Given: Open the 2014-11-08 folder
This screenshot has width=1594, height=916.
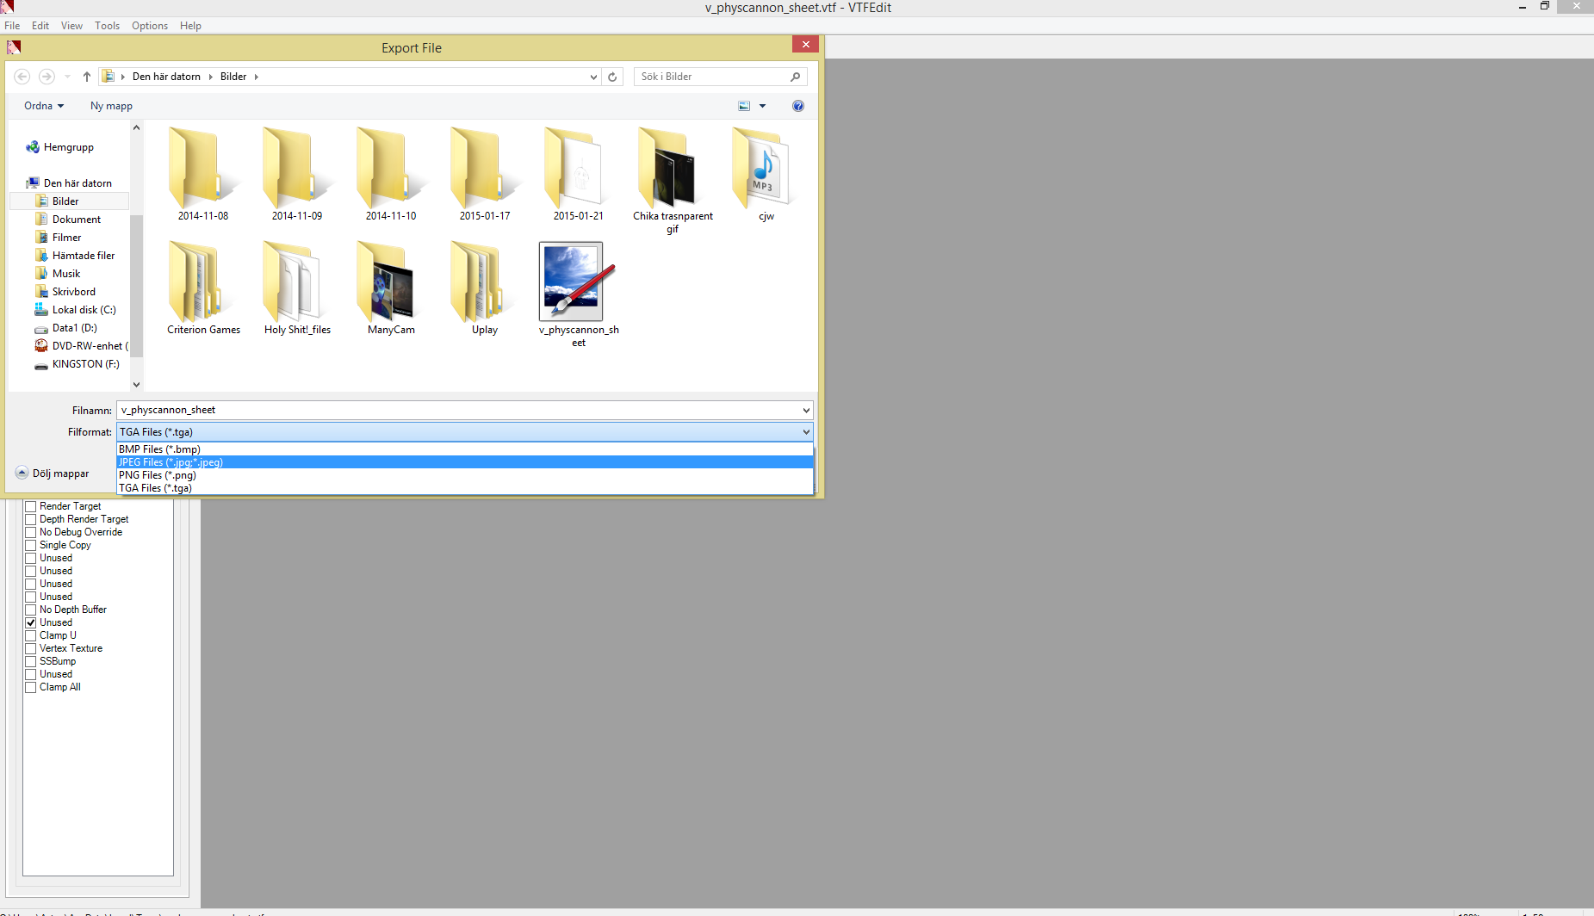Looking at the screenshot, I should point(203,175).
